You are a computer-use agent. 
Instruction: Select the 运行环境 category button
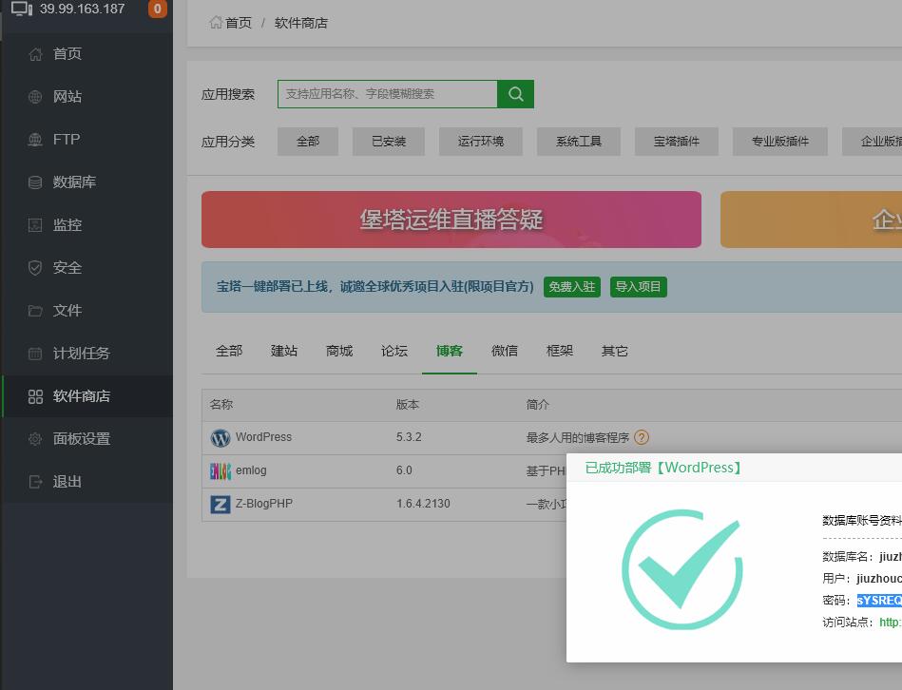click(x=481, y=142)
